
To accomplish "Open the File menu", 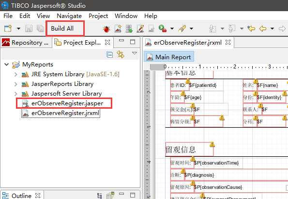I will 8,16.
